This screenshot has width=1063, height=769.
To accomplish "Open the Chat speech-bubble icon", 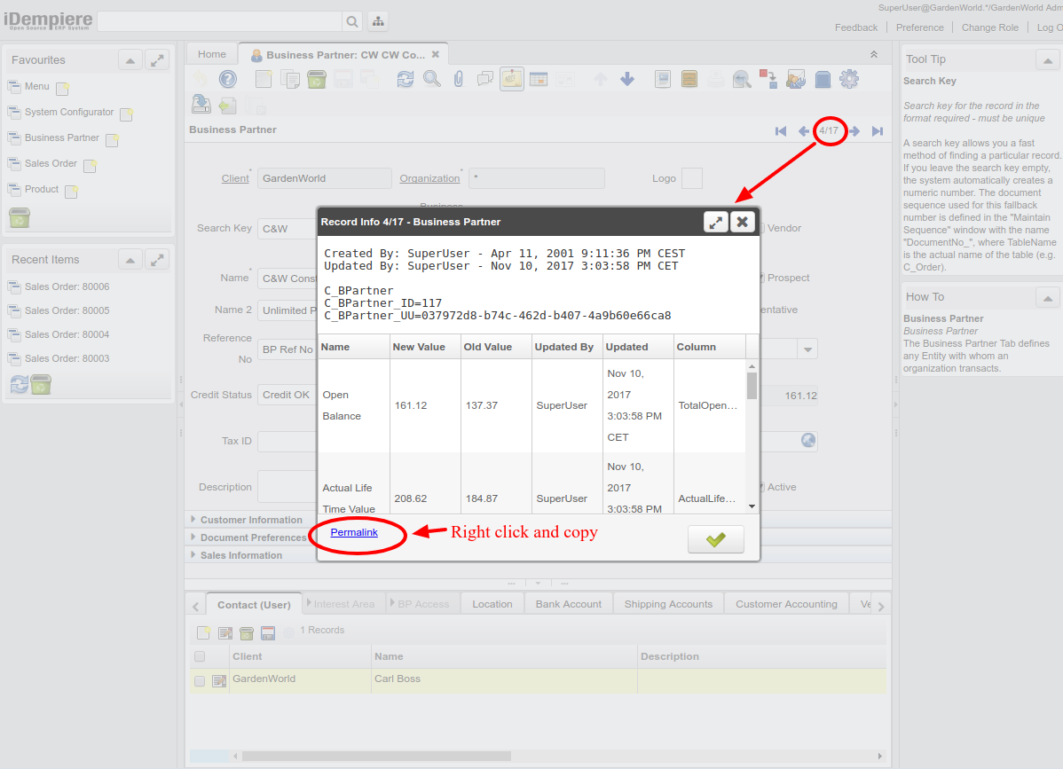I will [x=484, y=79].
